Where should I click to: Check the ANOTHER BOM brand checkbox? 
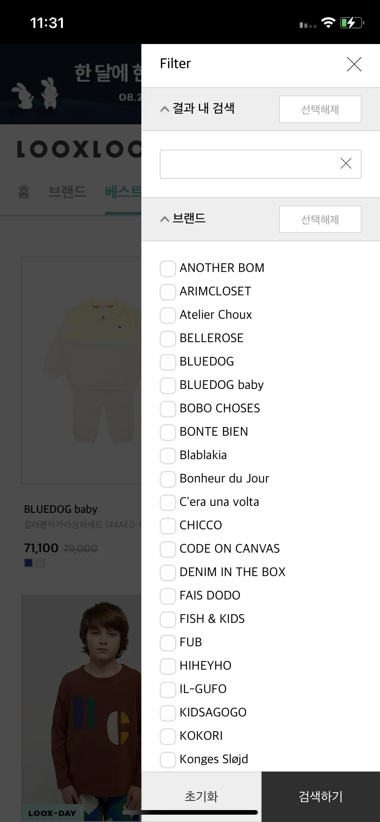pos(168,268)
